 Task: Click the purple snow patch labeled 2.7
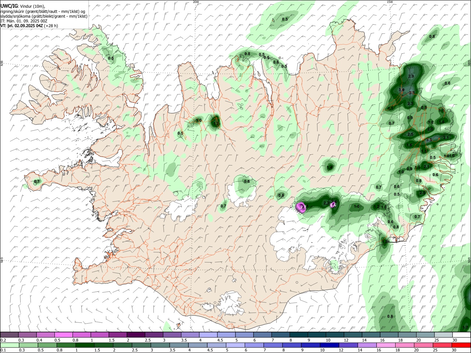click(302, 207)
